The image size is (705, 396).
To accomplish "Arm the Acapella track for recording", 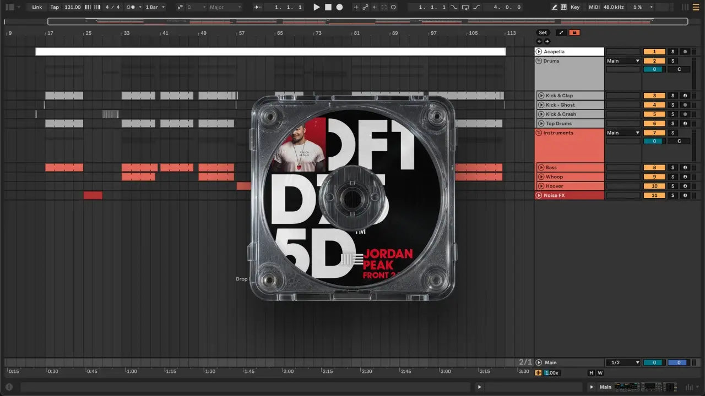I will click(685, 52).
